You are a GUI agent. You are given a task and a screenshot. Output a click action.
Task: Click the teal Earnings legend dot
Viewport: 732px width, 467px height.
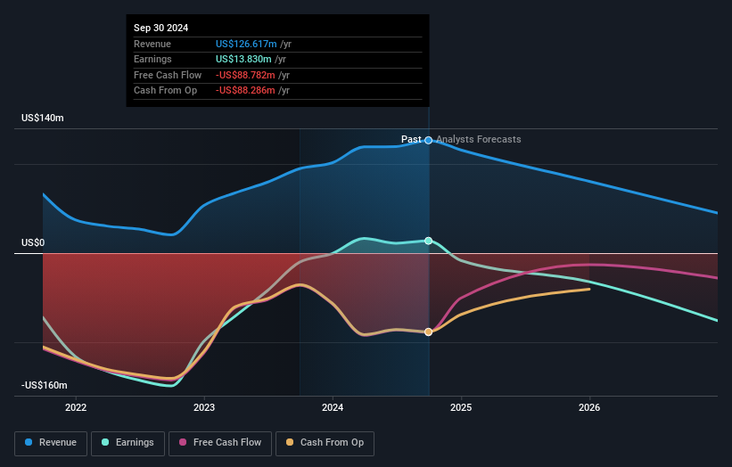coord(105,442)
